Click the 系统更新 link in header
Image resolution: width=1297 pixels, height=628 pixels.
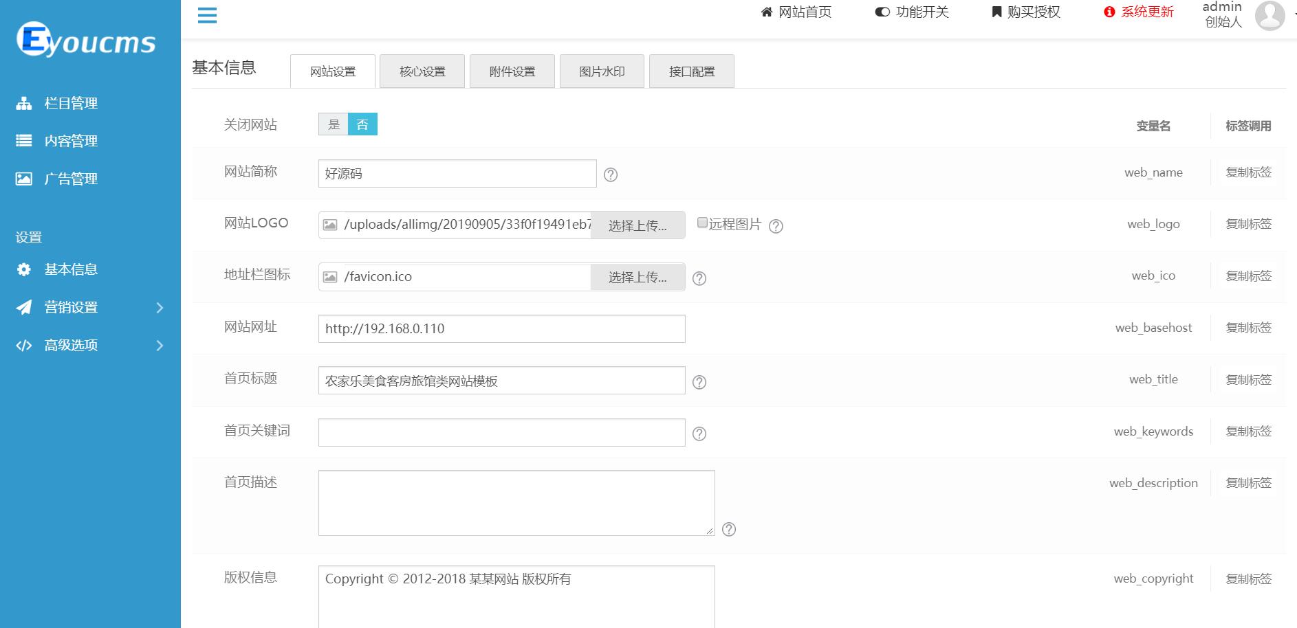coord(1139,12)
